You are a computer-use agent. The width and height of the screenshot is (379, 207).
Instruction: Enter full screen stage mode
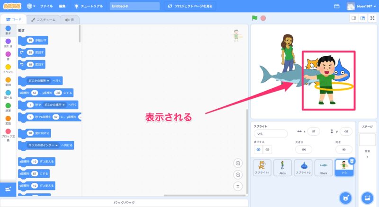click(372, 18)
